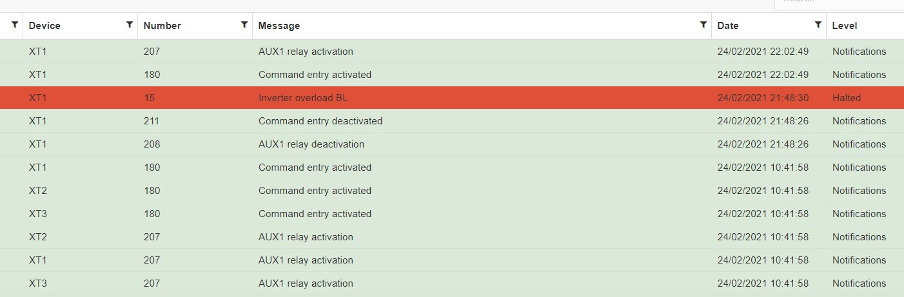The image size is (904, 297).
Task: Open the Date column filter icon
Action: tap(818, 25)
